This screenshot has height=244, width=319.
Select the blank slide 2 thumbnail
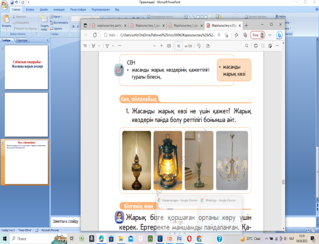pos(26,115)
